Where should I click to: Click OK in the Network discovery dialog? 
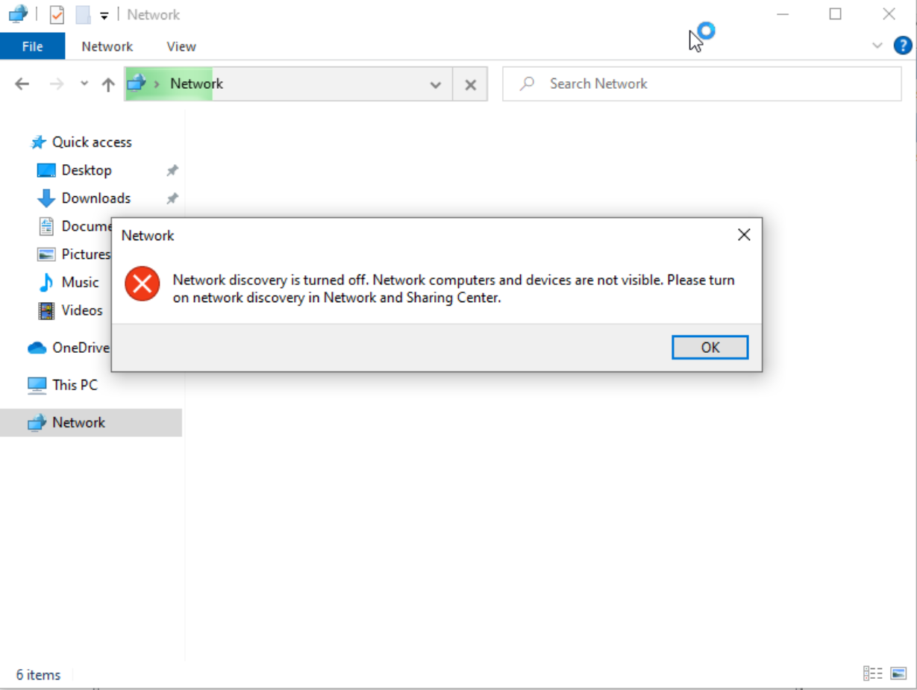[710, 347]
